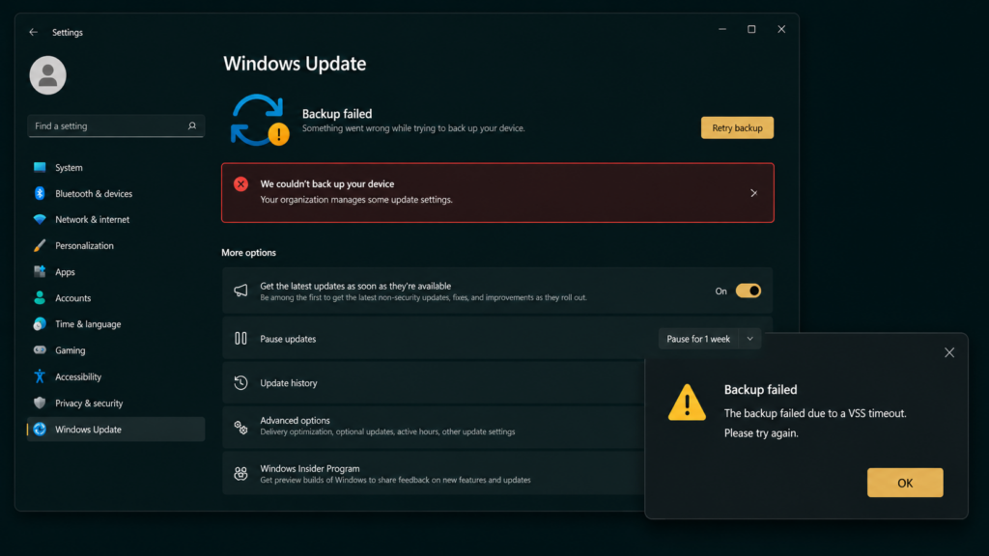Click the Find a setting search box
This screenshot has height=556, width=989.
pyautogui.click(x=116, y=126)
